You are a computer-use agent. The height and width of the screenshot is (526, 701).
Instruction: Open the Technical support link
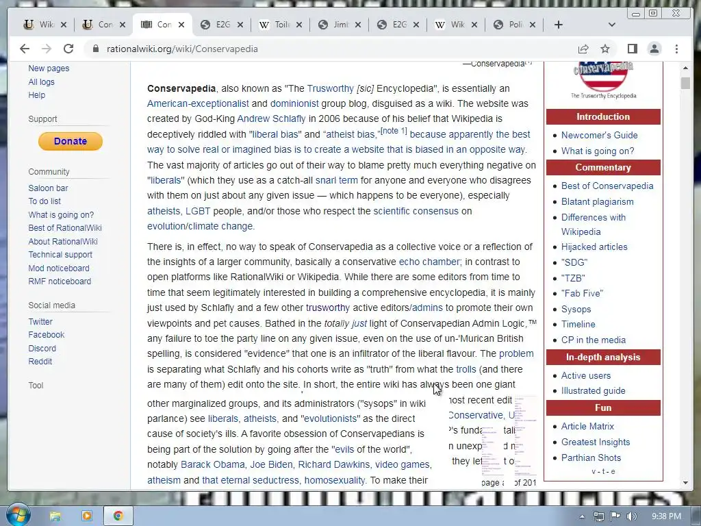[x=60, y=255]
